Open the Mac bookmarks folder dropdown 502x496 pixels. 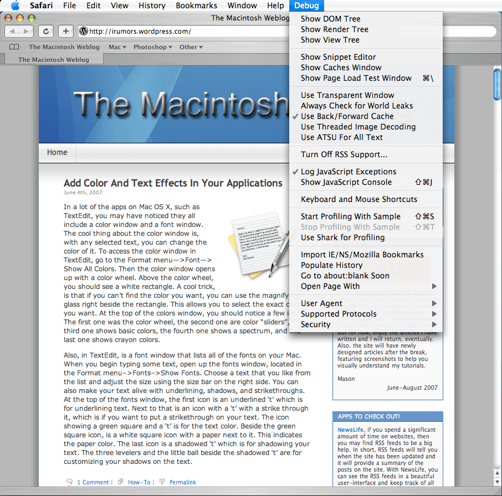click(117, 47)
